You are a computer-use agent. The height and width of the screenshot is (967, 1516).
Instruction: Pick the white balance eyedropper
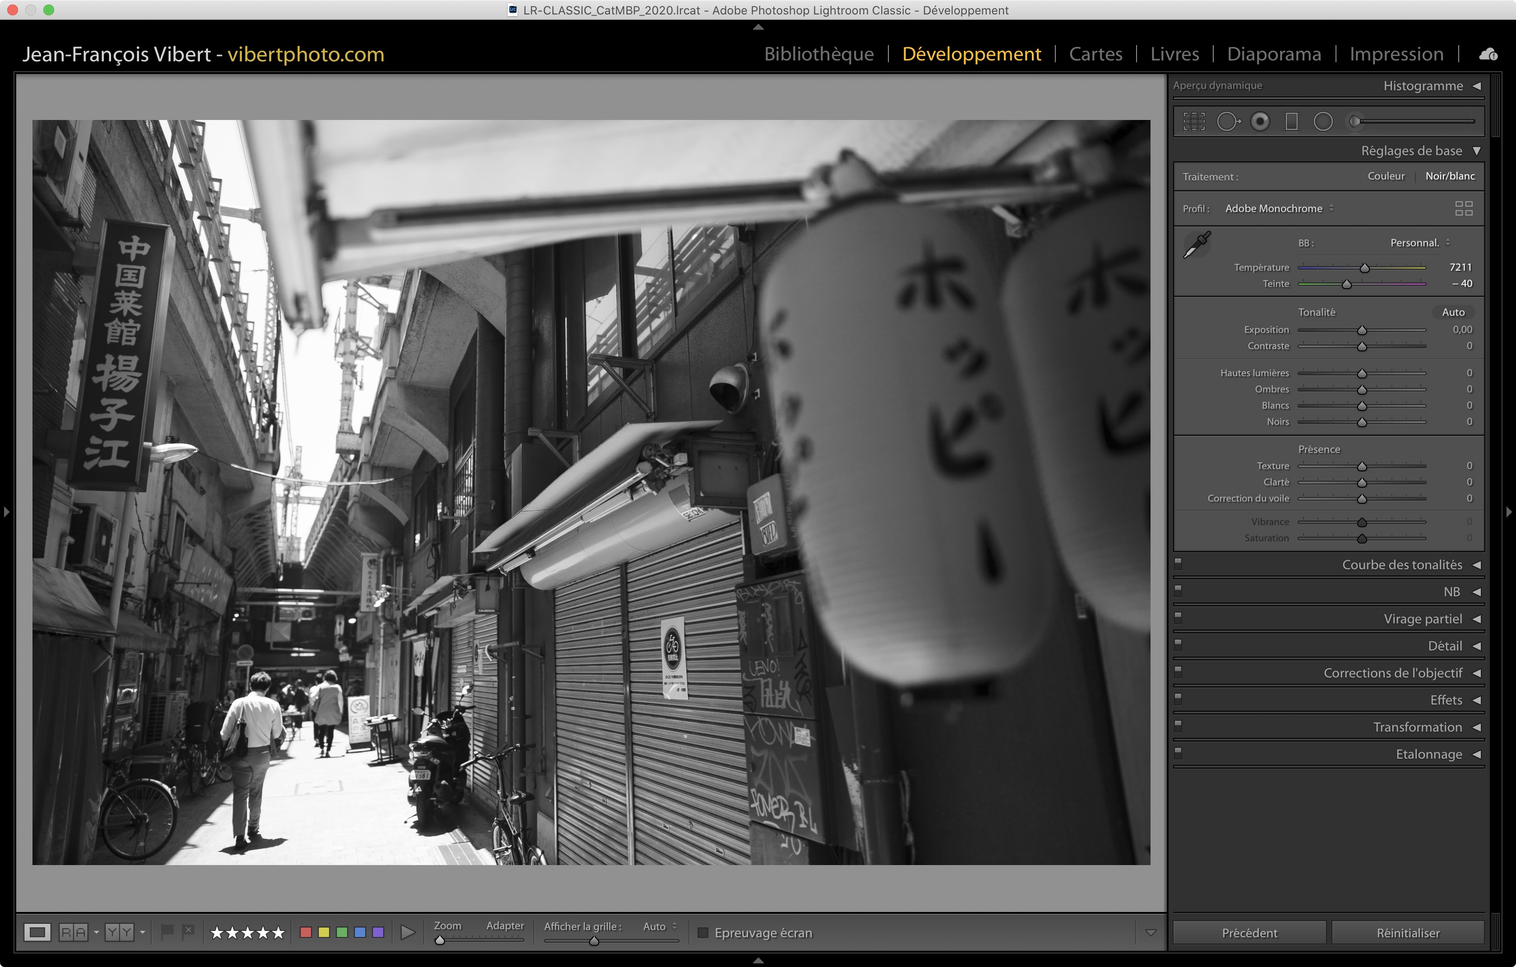1197,244
